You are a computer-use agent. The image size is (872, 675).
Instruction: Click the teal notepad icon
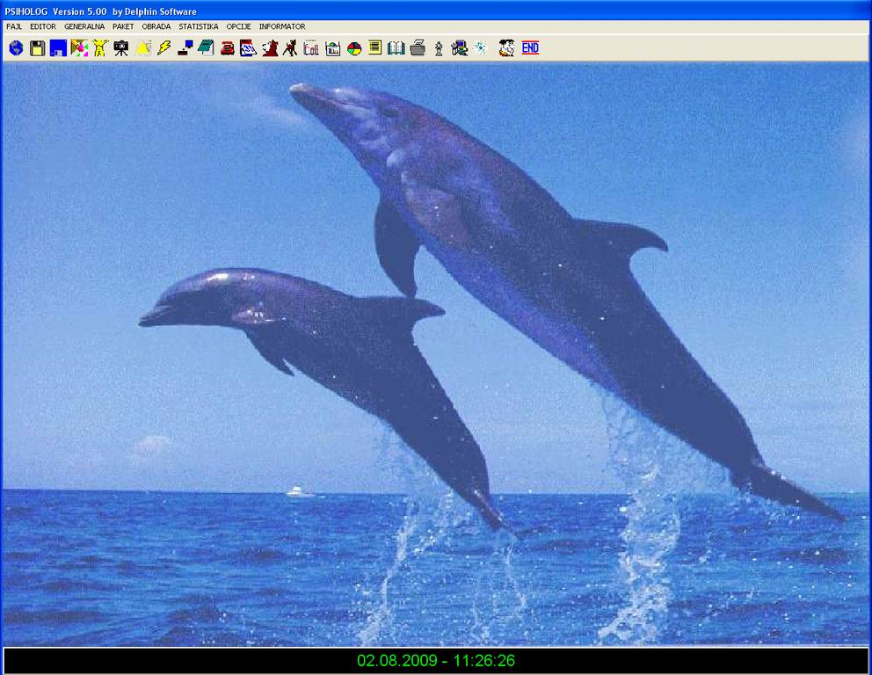click(x=206, y=48)
